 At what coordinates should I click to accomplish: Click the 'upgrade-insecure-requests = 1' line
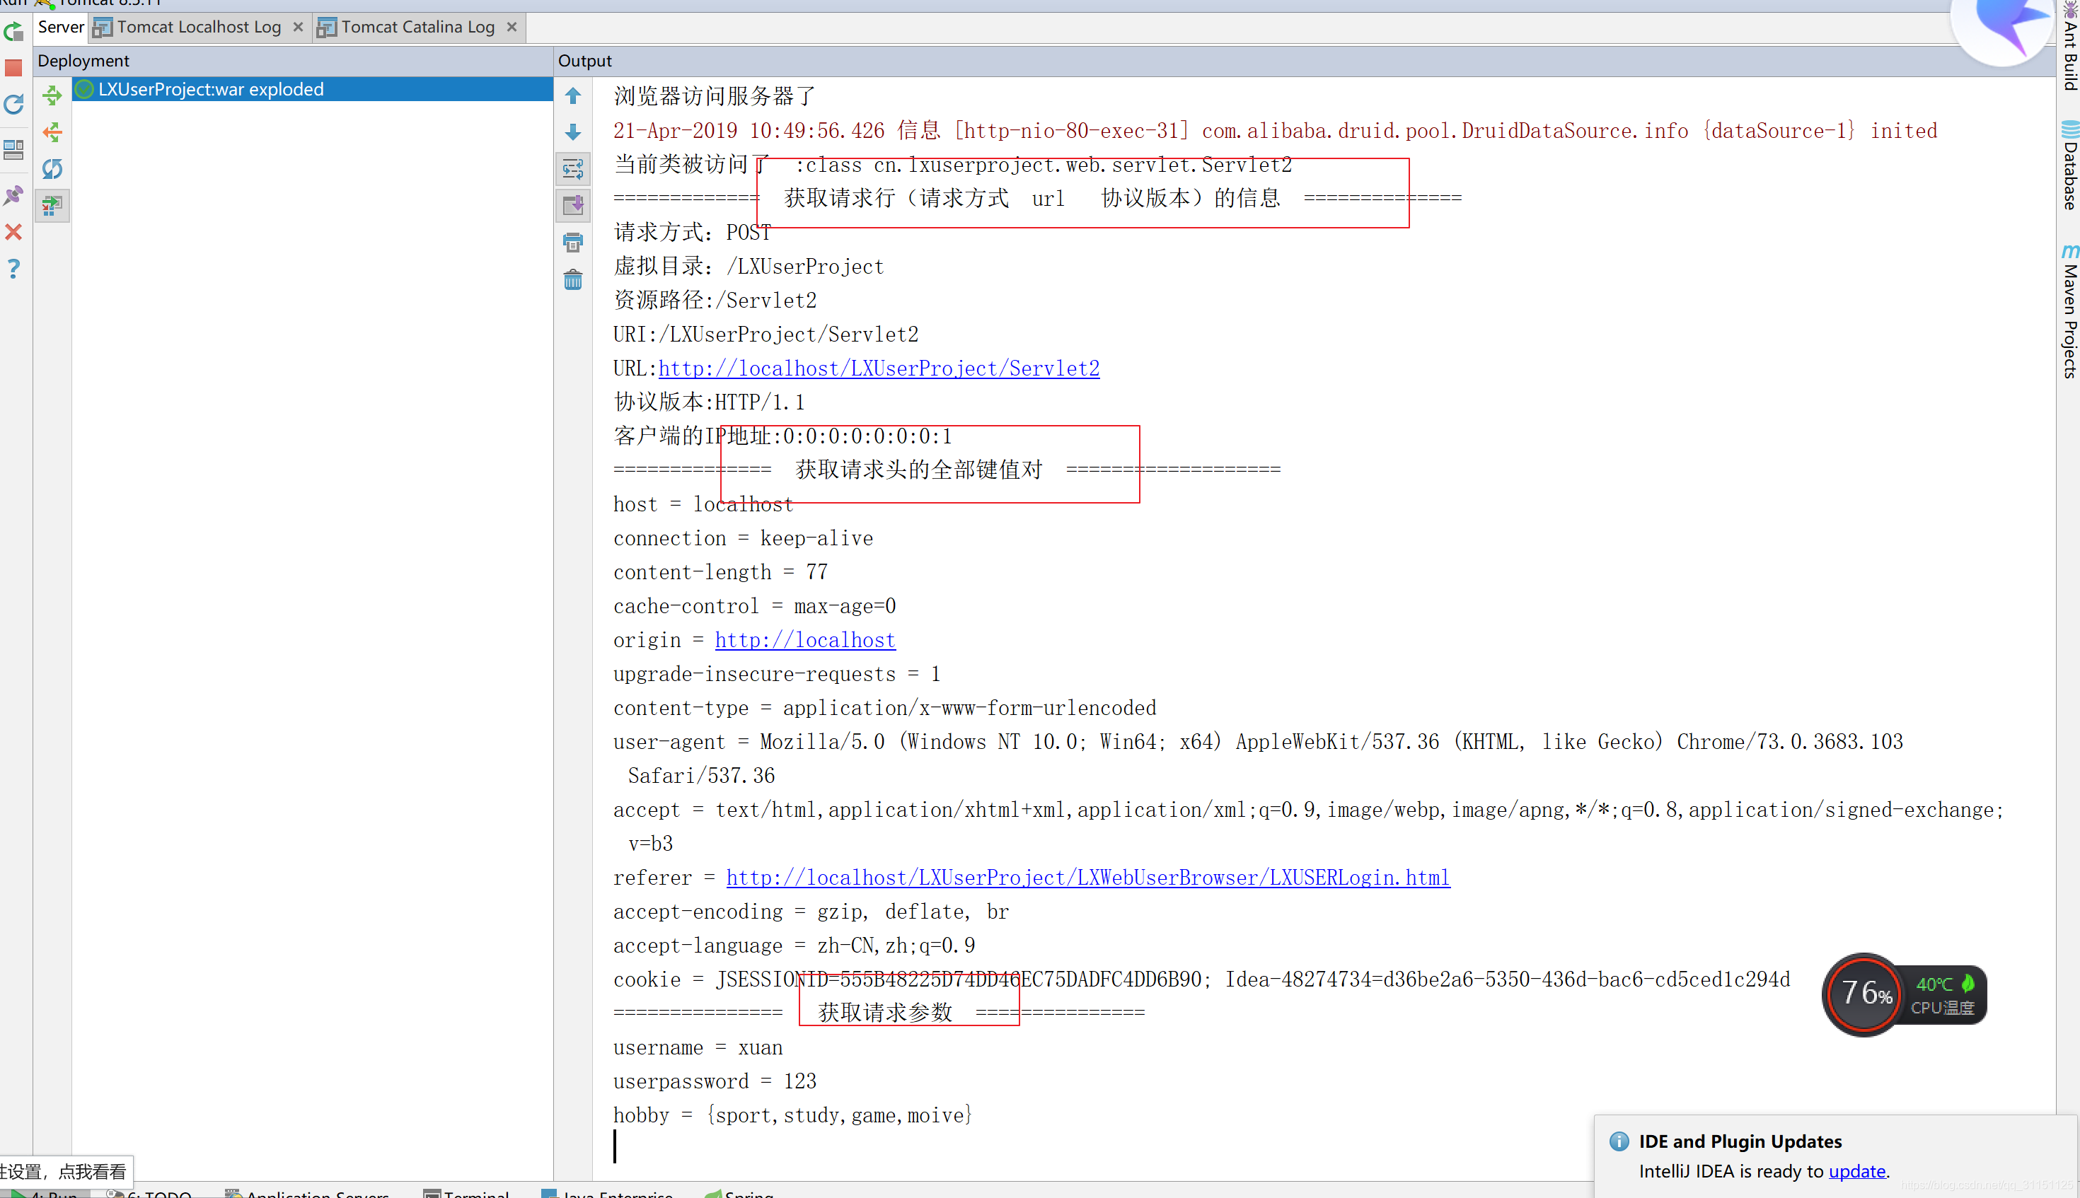click(776, 674)
